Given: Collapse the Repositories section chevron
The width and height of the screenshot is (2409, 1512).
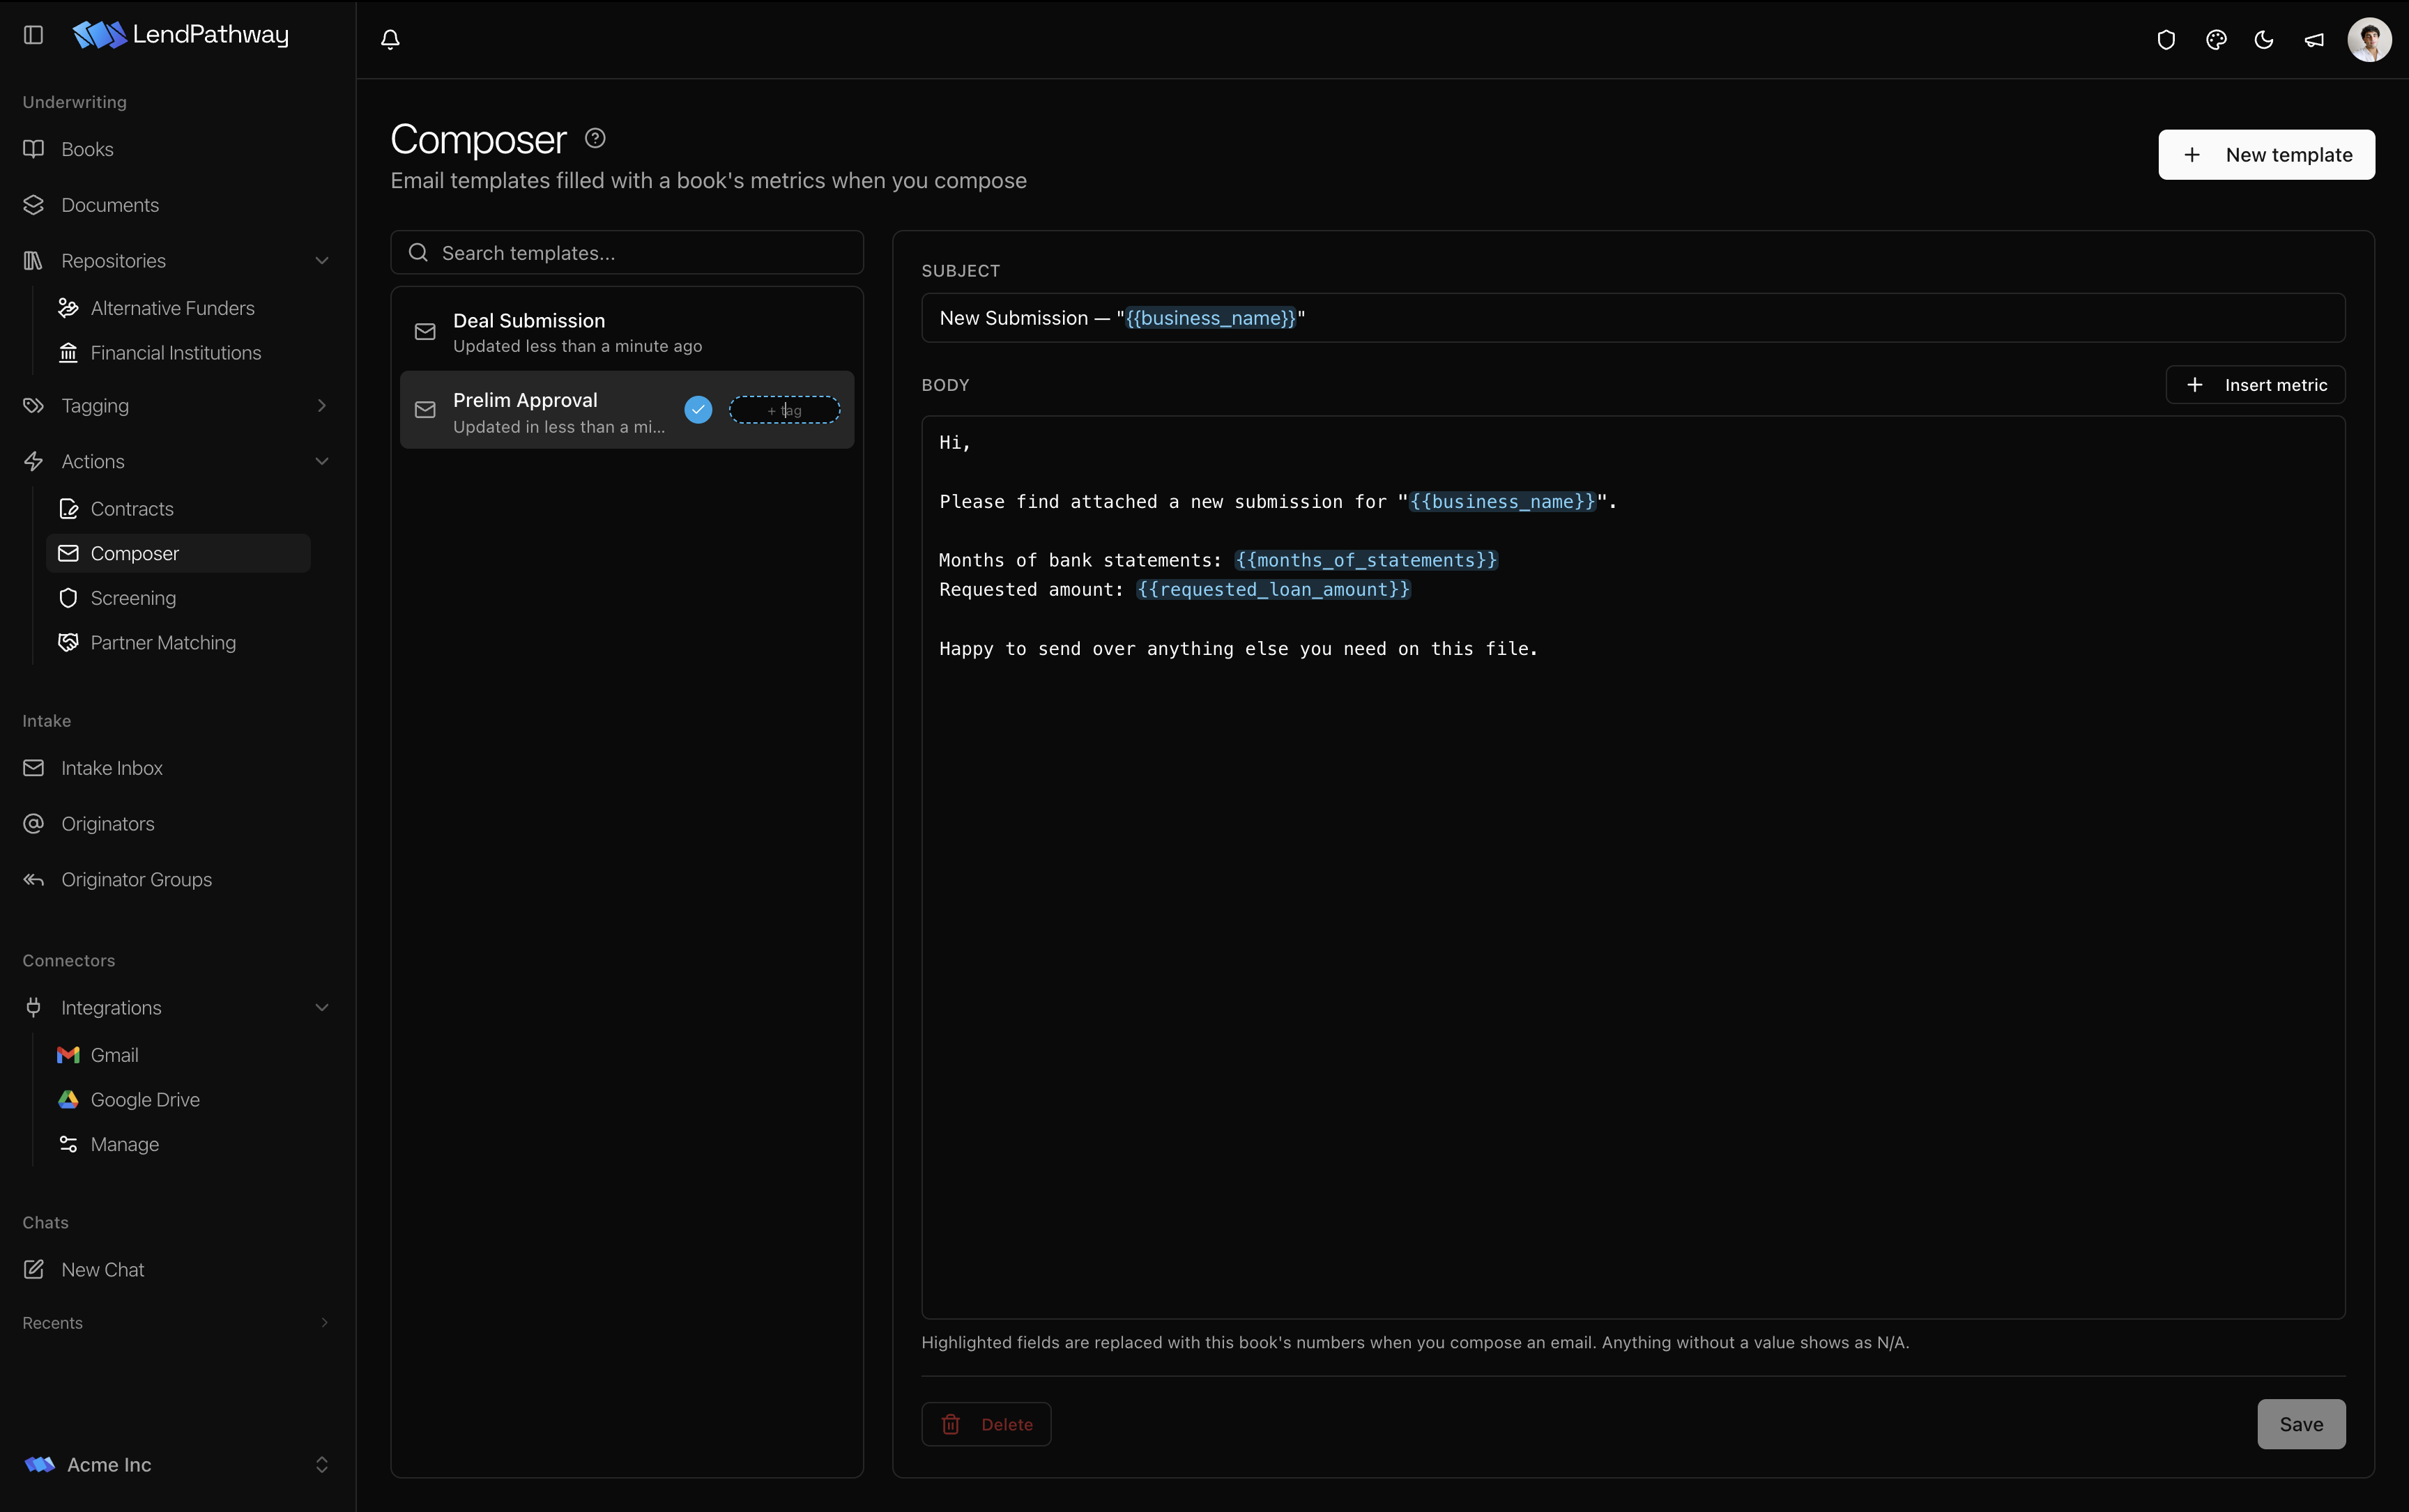Looking at the screenshot, I should click(x=322, y=261).
